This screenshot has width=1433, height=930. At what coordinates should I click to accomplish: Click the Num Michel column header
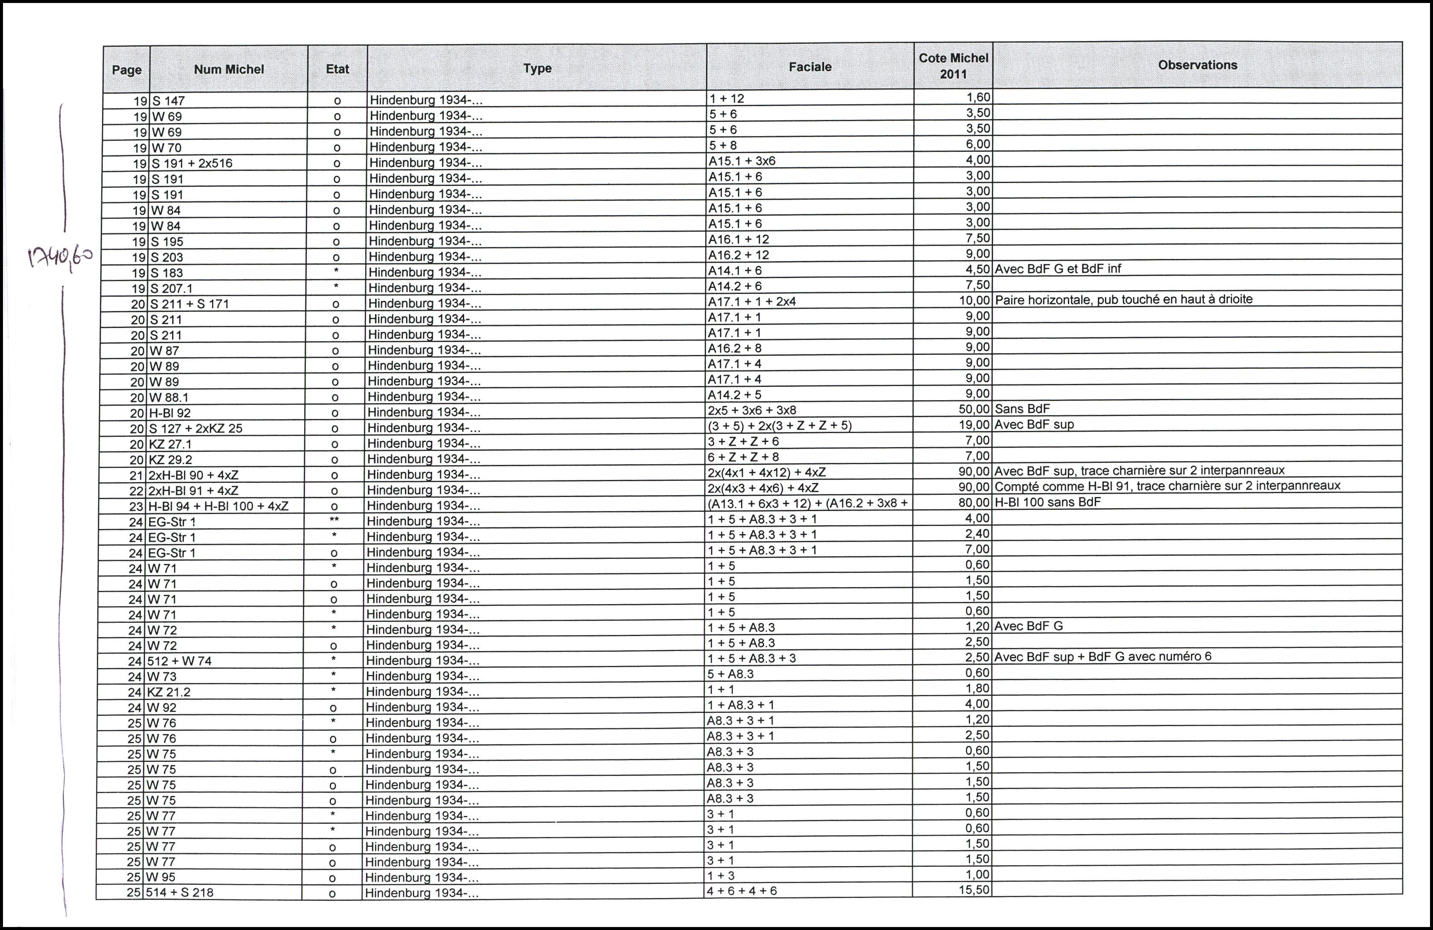pos(229,69)
